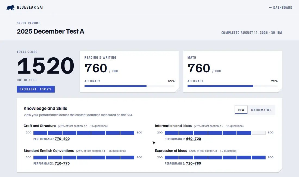The image size is (299, 177).
Task: Click the Knowledge and Skills heading
Action: point(45,108)
